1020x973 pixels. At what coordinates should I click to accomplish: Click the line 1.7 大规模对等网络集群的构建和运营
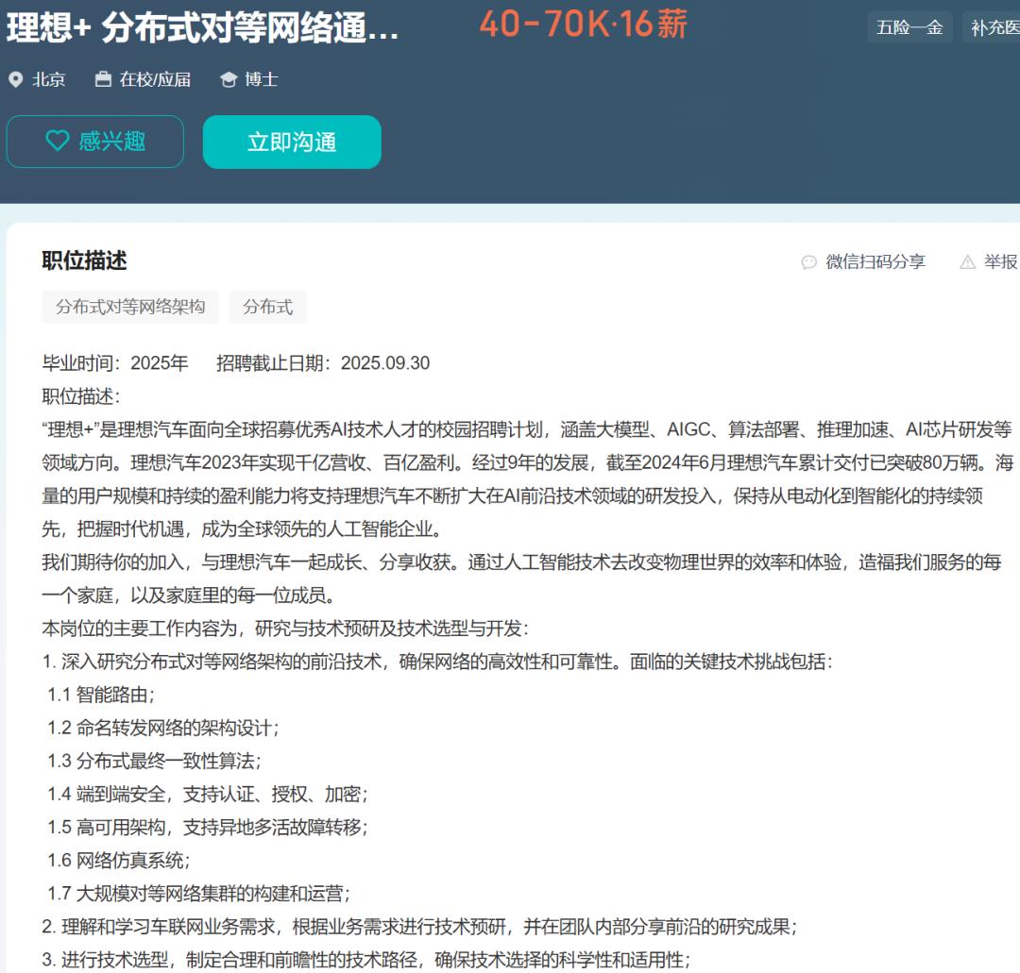point(198,894)
